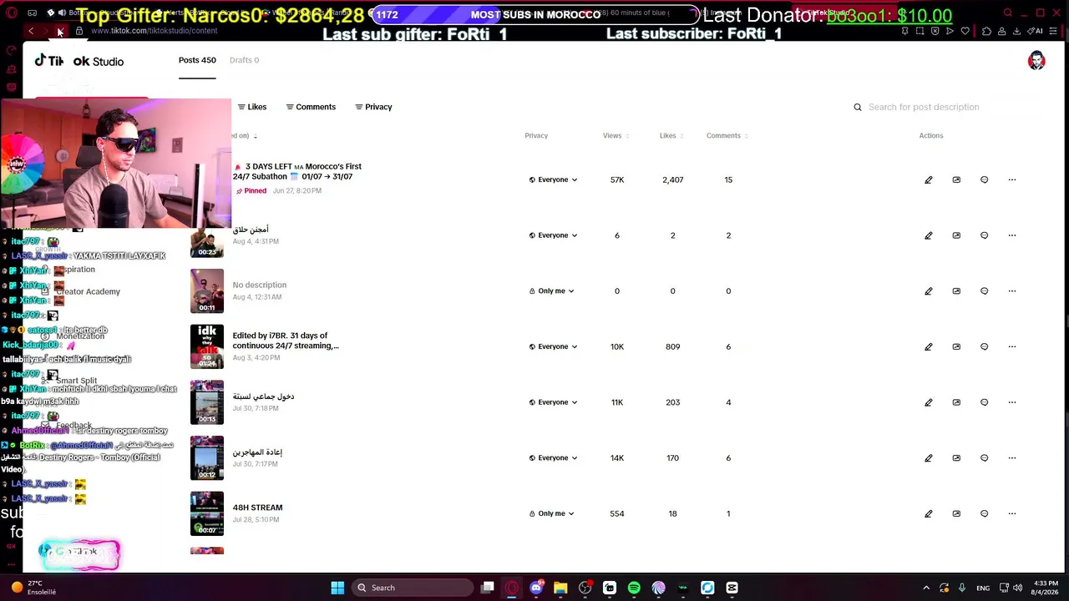Edit the post dated Jul 30, 7:18 PM
The width and height of the screenshot is (1069, 601).
928,402
